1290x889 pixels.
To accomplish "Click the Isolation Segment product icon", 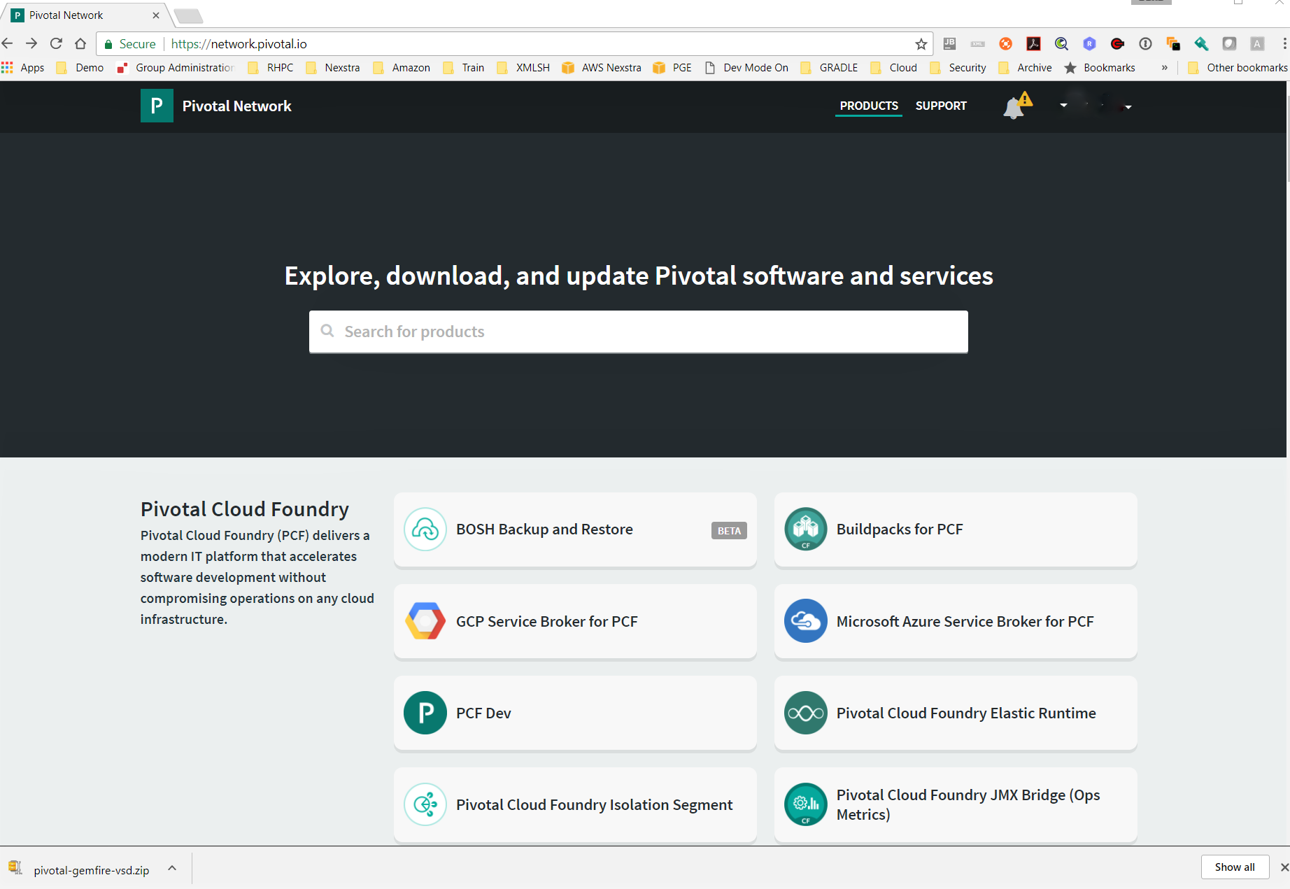I will (x=425, y=804).
